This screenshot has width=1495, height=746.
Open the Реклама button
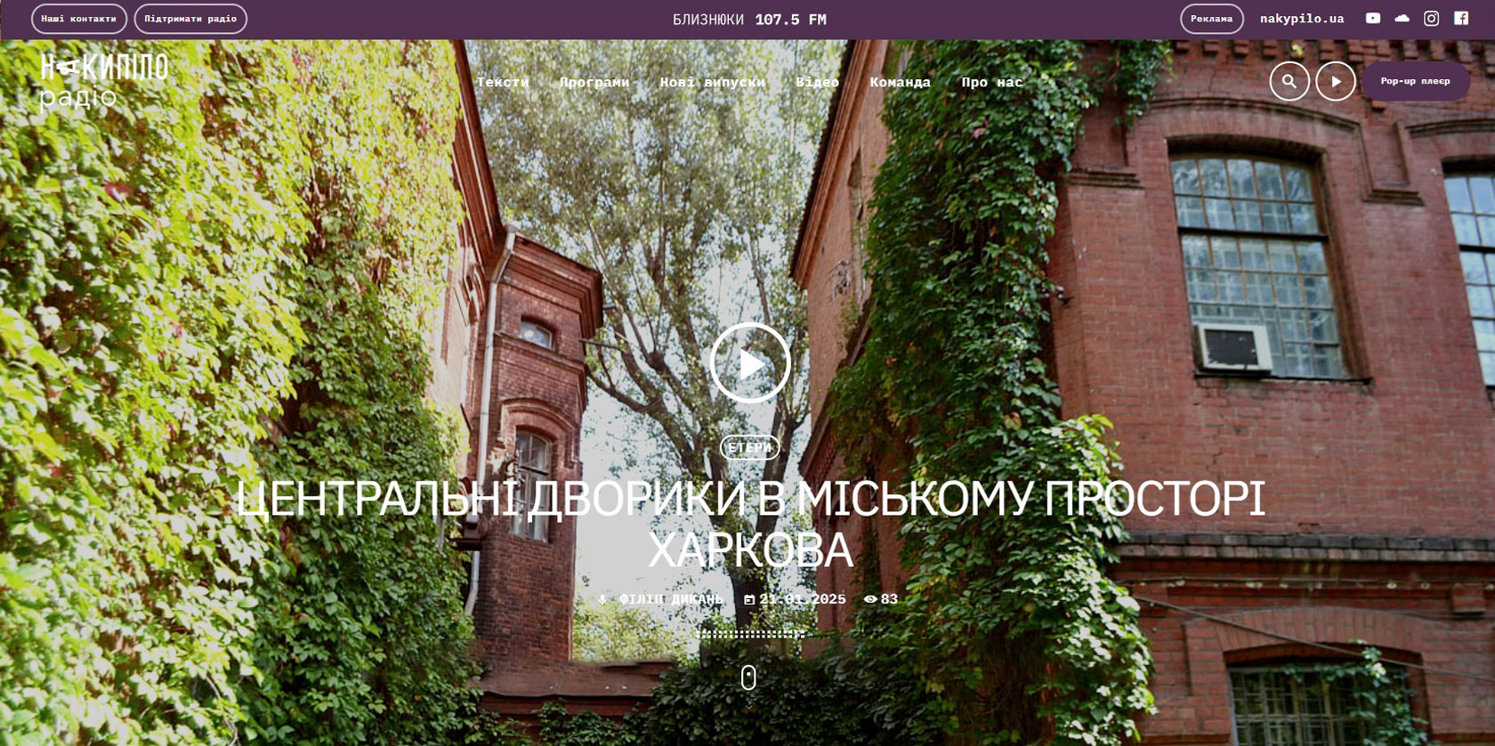point(1212,19)
